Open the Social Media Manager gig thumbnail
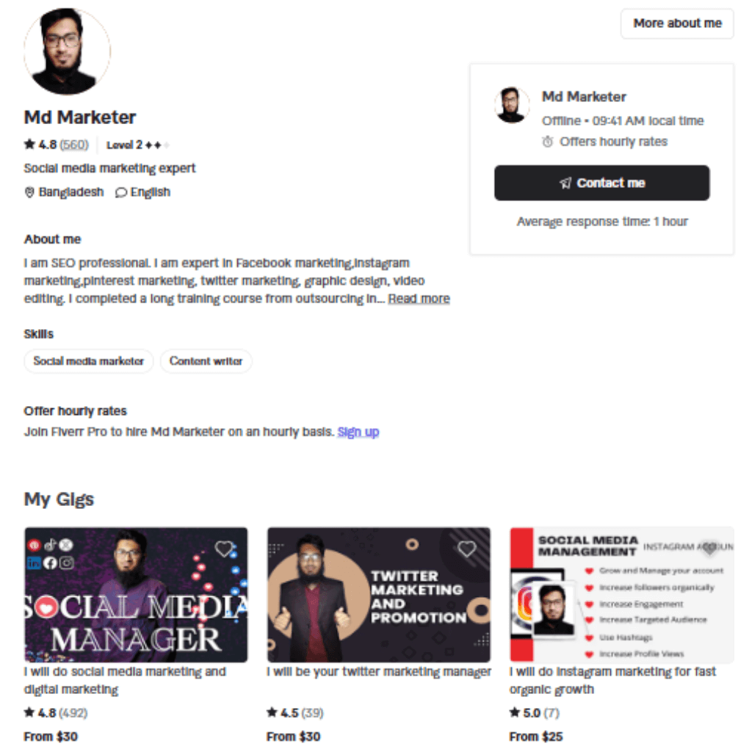Viewport: 752px width, 752px height. pos(136,595)
